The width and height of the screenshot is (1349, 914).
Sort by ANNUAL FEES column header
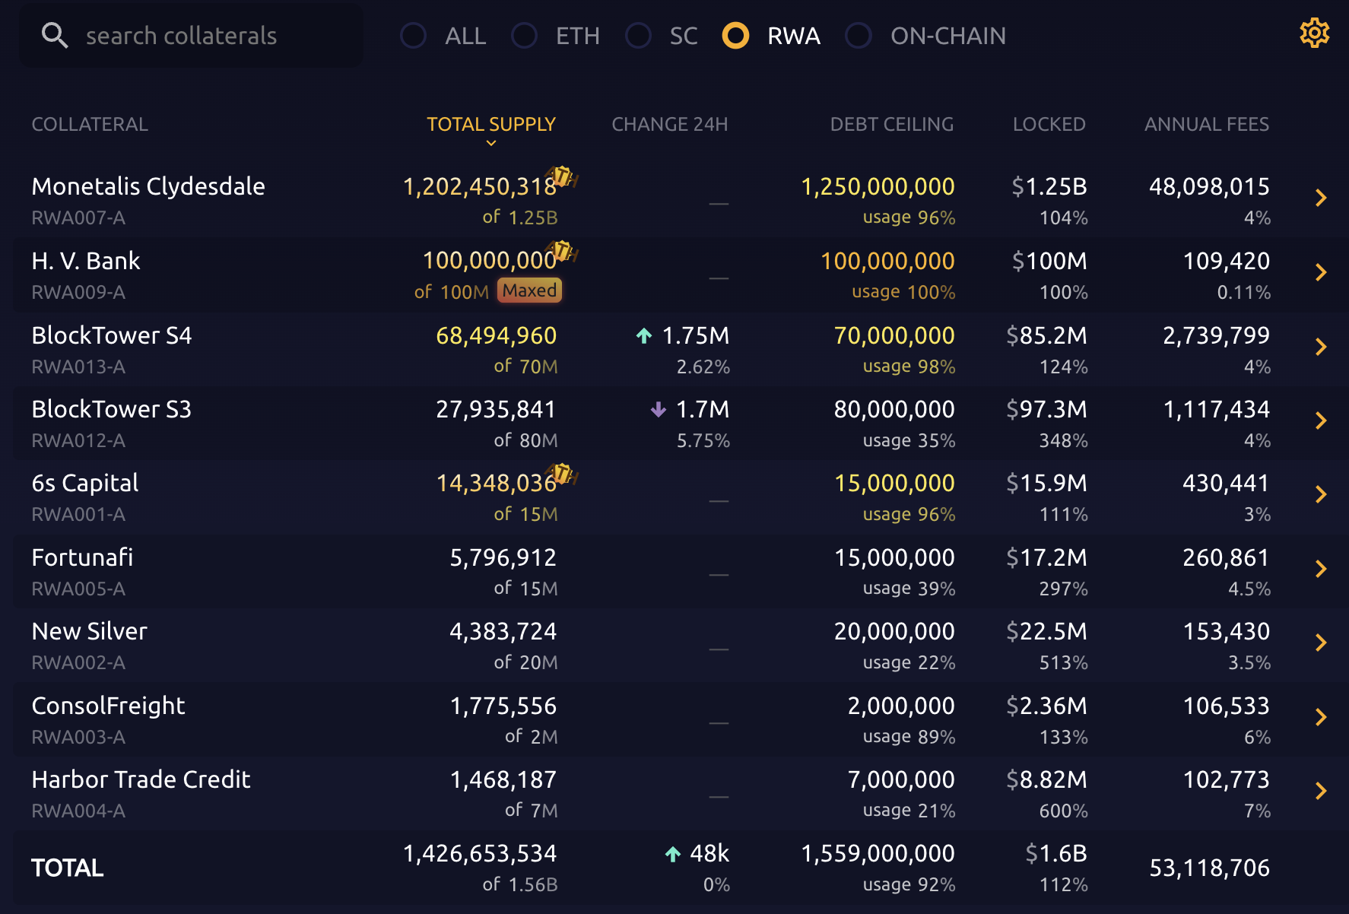1206,124
